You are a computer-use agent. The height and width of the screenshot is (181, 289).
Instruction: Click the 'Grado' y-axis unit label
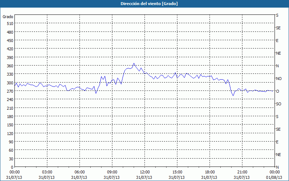tap(8, 17)
